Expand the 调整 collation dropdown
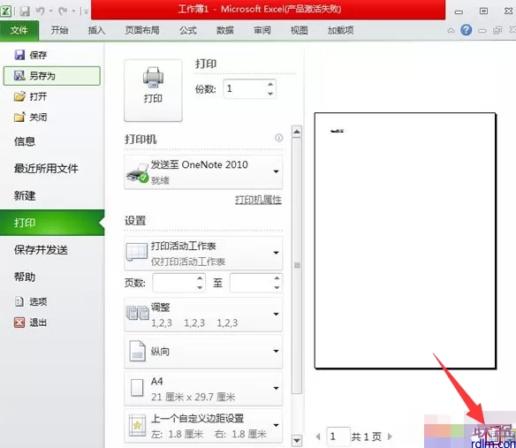Viewport: 516px width, 448px height. pos(203,315)
